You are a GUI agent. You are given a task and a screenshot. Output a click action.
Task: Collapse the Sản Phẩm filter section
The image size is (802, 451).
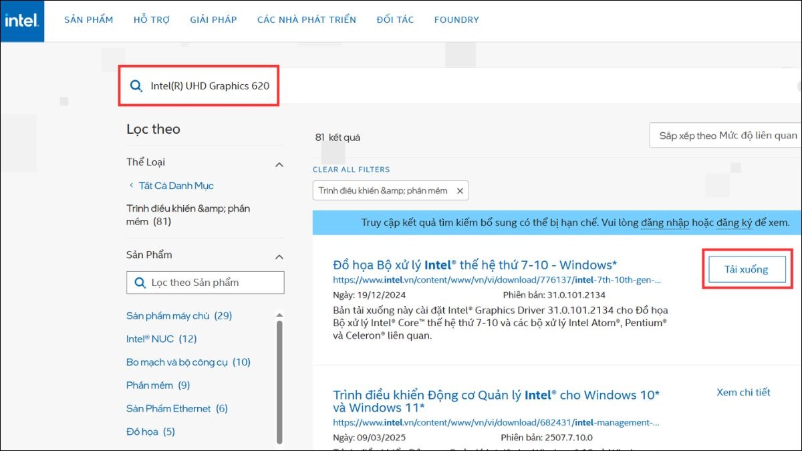coord(279,257)
